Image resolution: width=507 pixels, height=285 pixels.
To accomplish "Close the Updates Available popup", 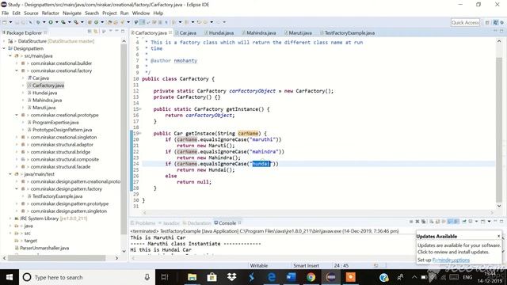I will tap(498, 236).
